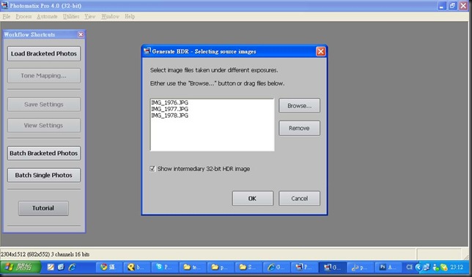Click Batch Bracketed Photos button

click(x=44, y=153)
